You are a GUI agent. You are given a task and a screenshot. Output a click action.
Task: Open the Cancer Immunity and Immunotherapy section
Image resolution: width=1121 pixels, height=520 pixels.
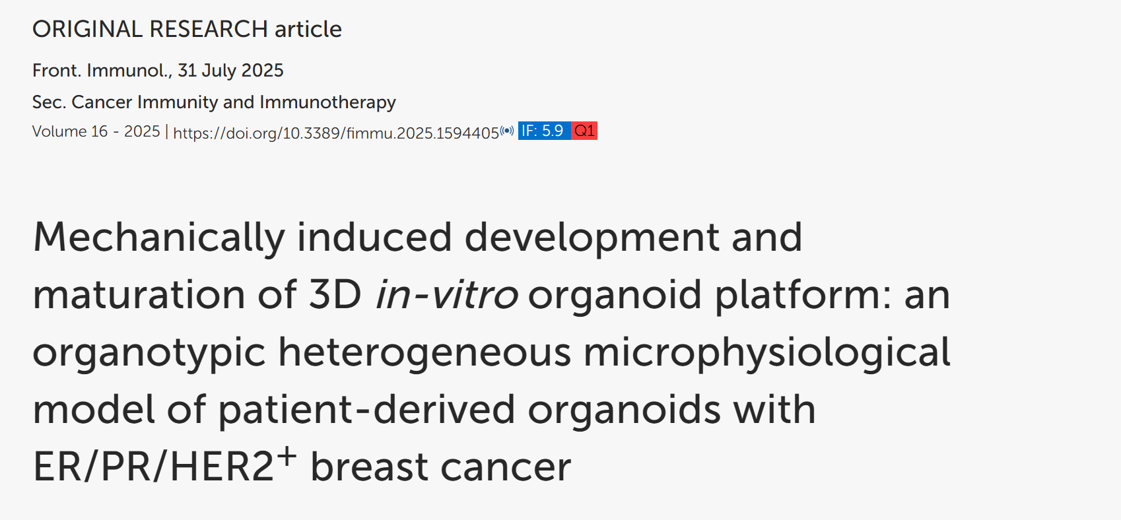pos(234,102)
